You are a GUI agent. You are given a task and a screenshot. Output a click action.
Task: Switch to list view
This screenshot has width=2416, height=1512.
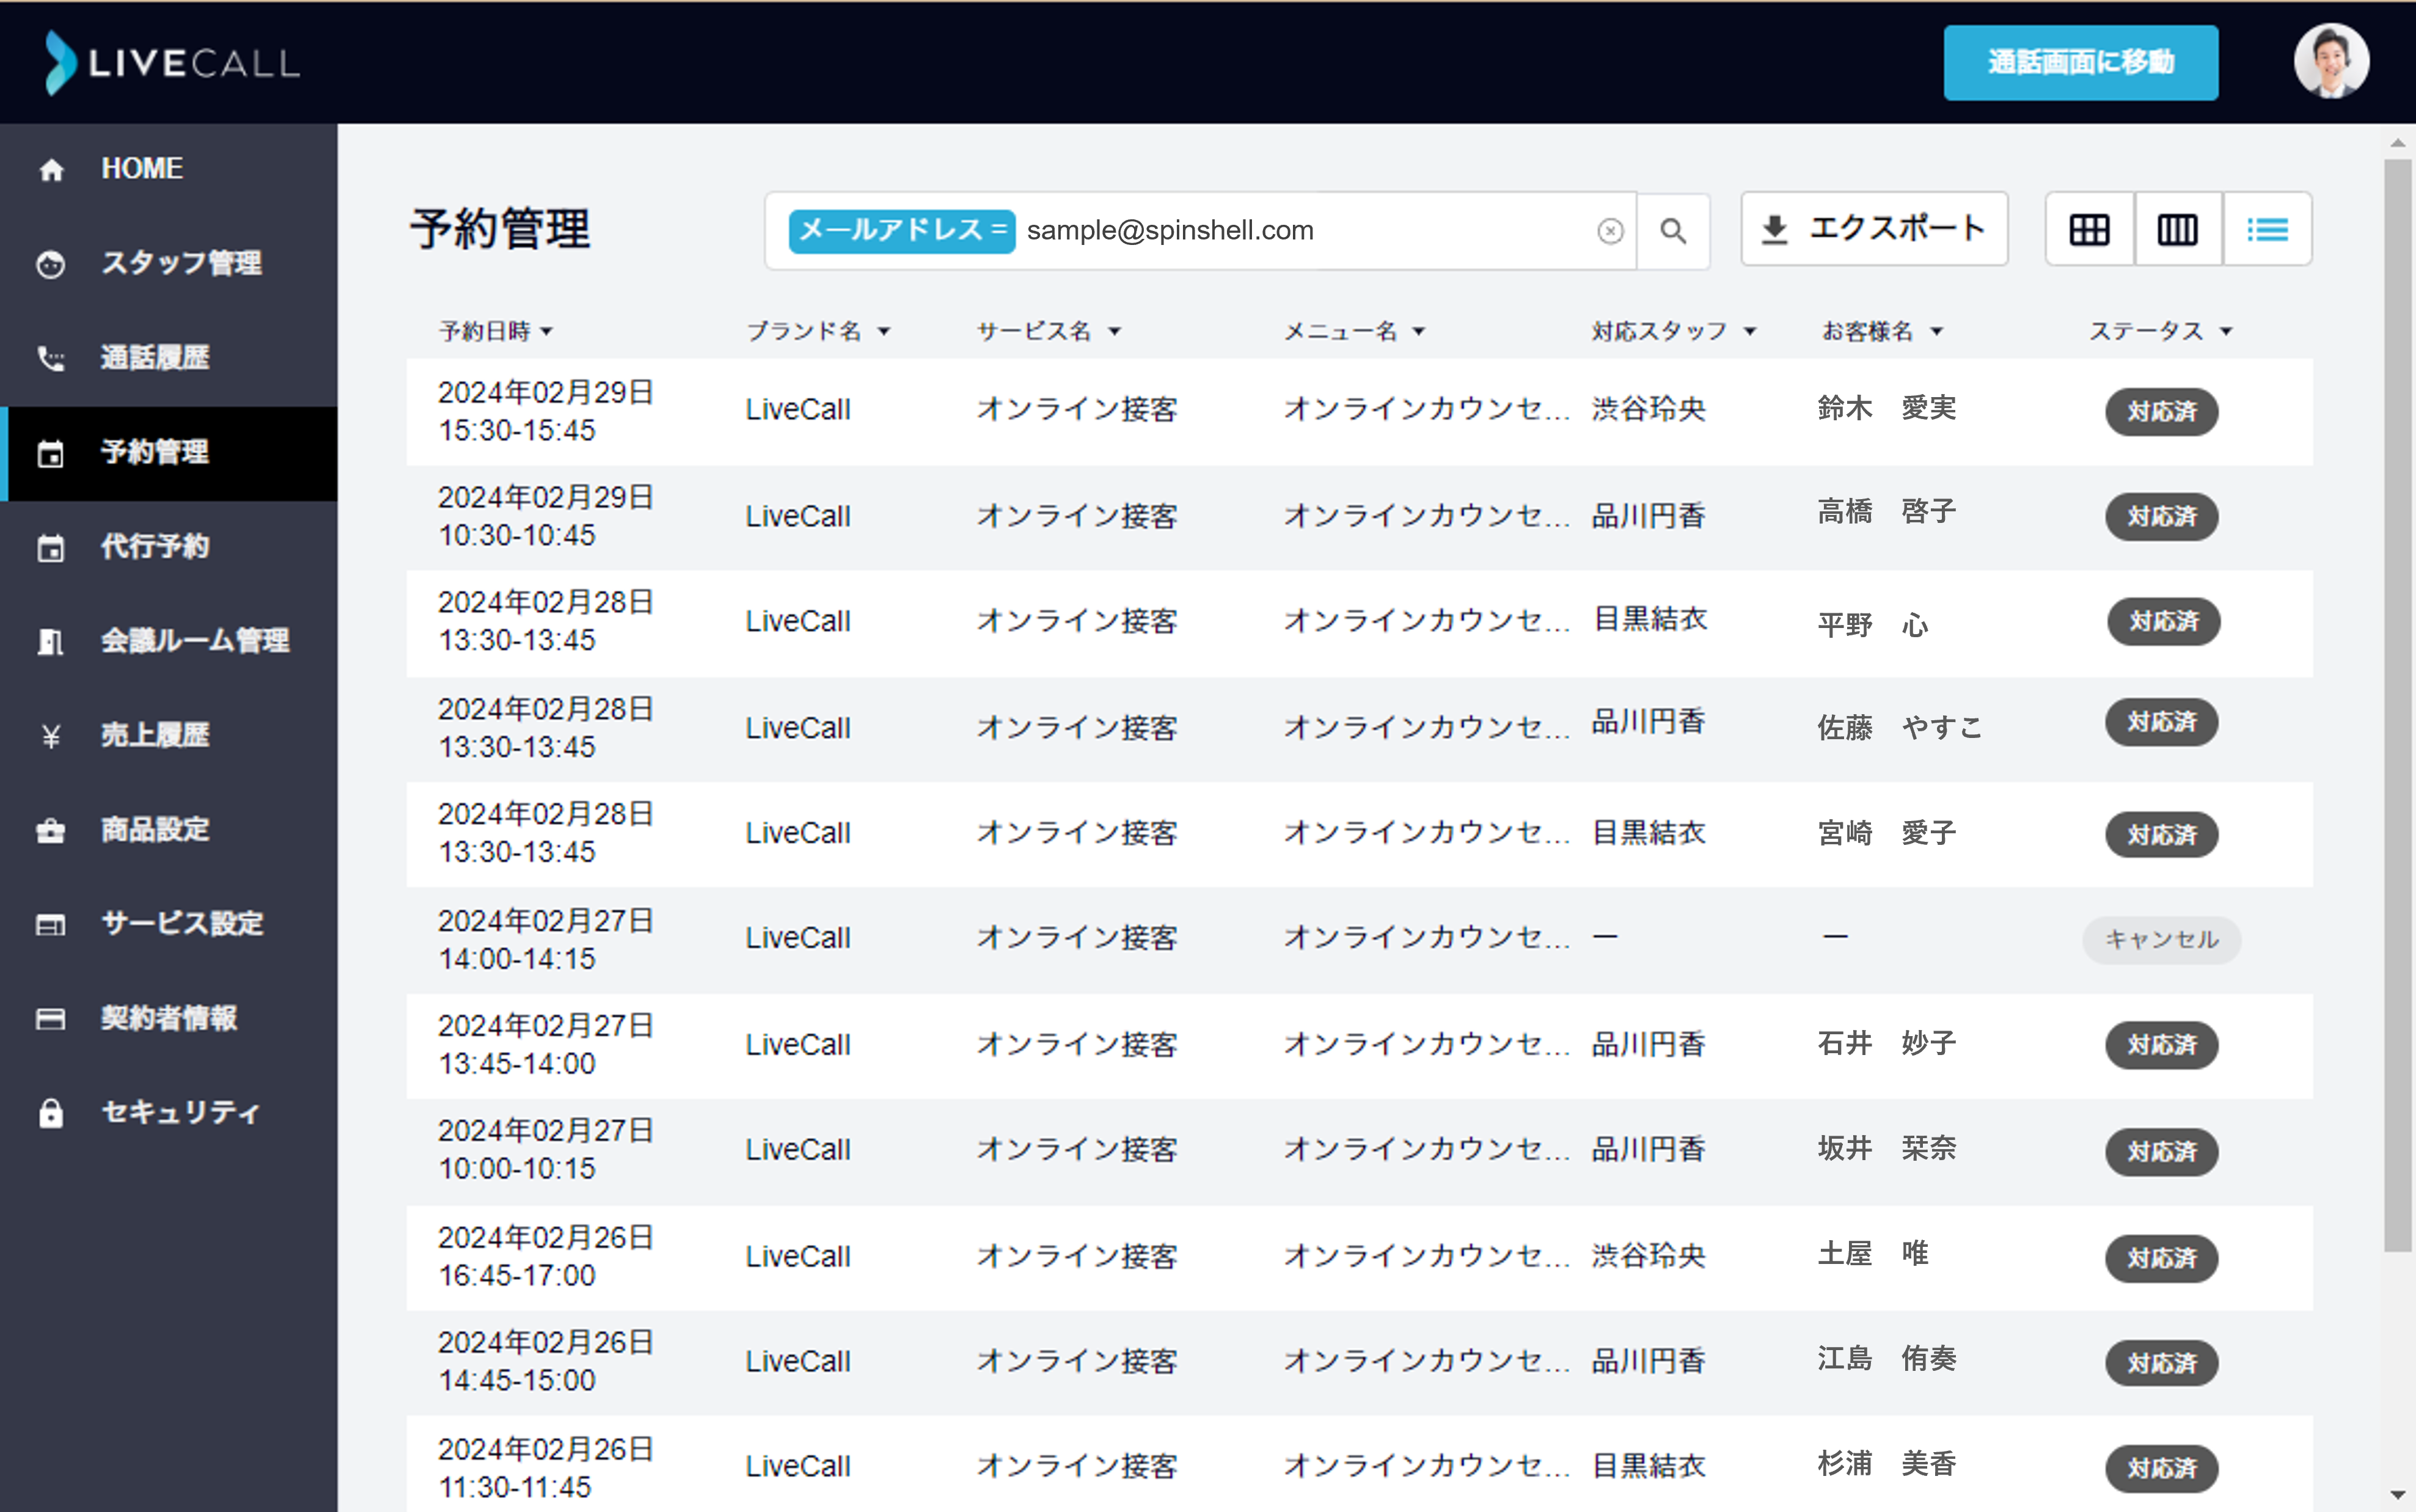pos(2267,229)
